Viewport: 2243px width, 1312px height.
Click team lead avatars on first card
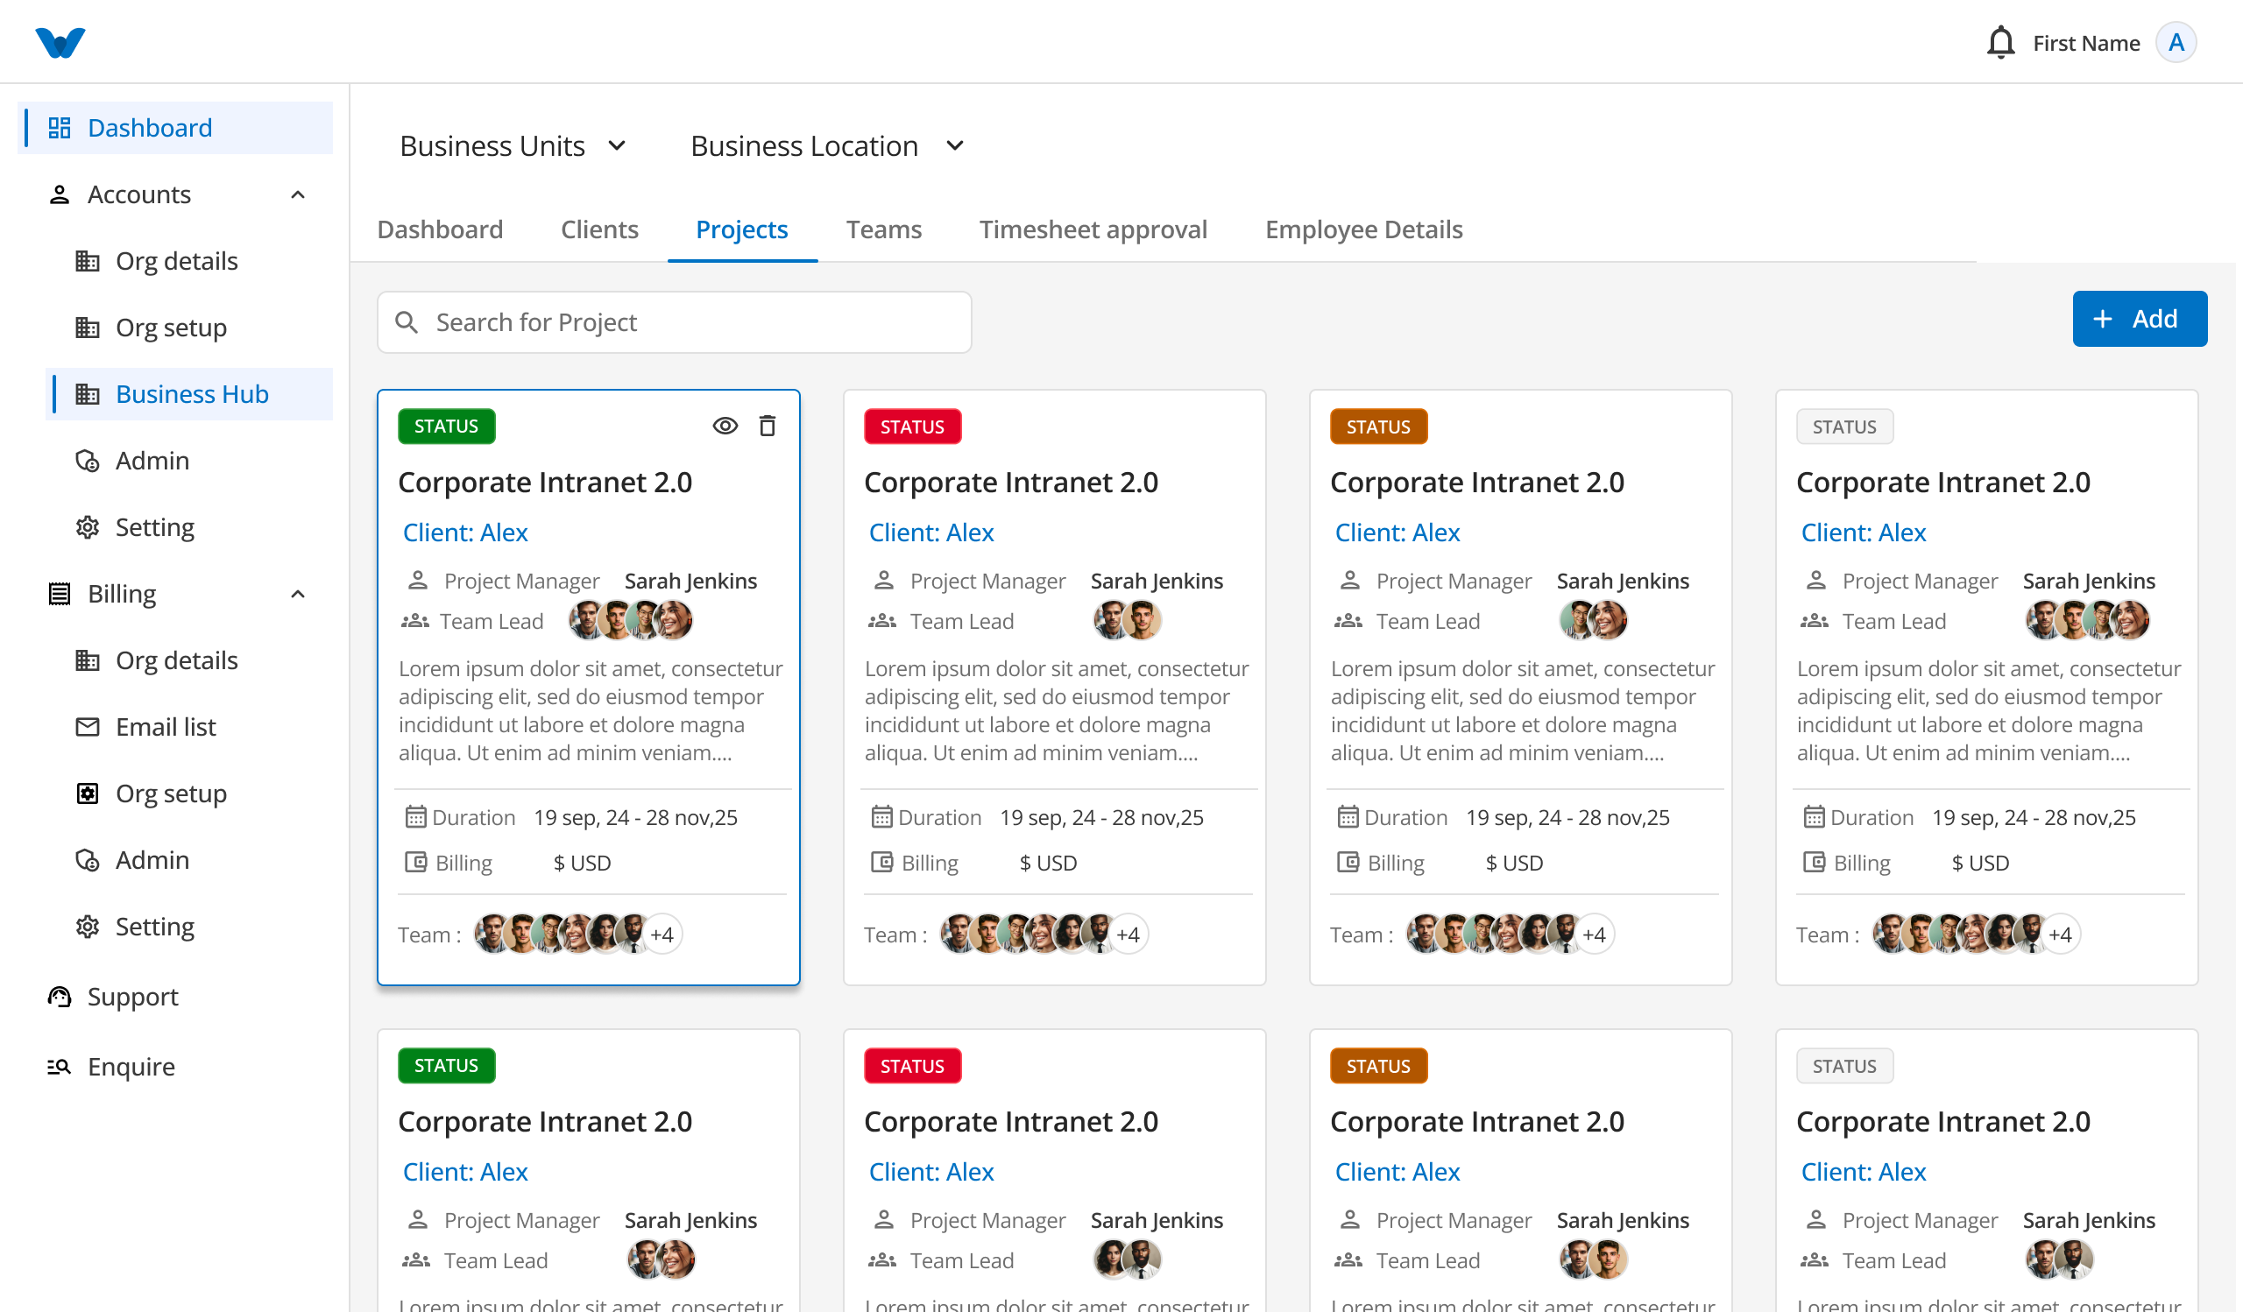(x=631, y=621)
